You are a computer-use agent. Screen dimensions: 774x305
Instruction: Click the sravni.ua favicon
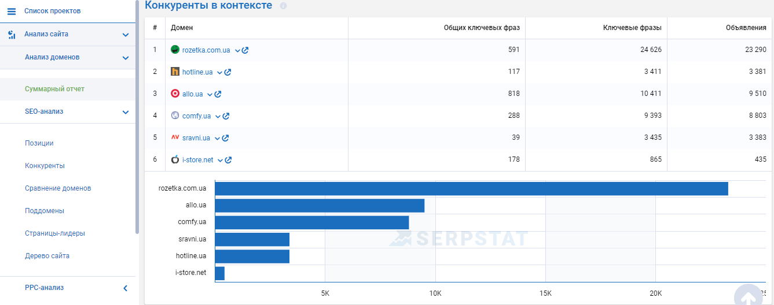coord(175,137)
